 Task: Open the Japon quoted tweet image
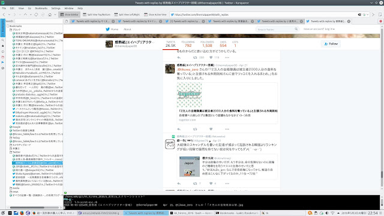190,167
